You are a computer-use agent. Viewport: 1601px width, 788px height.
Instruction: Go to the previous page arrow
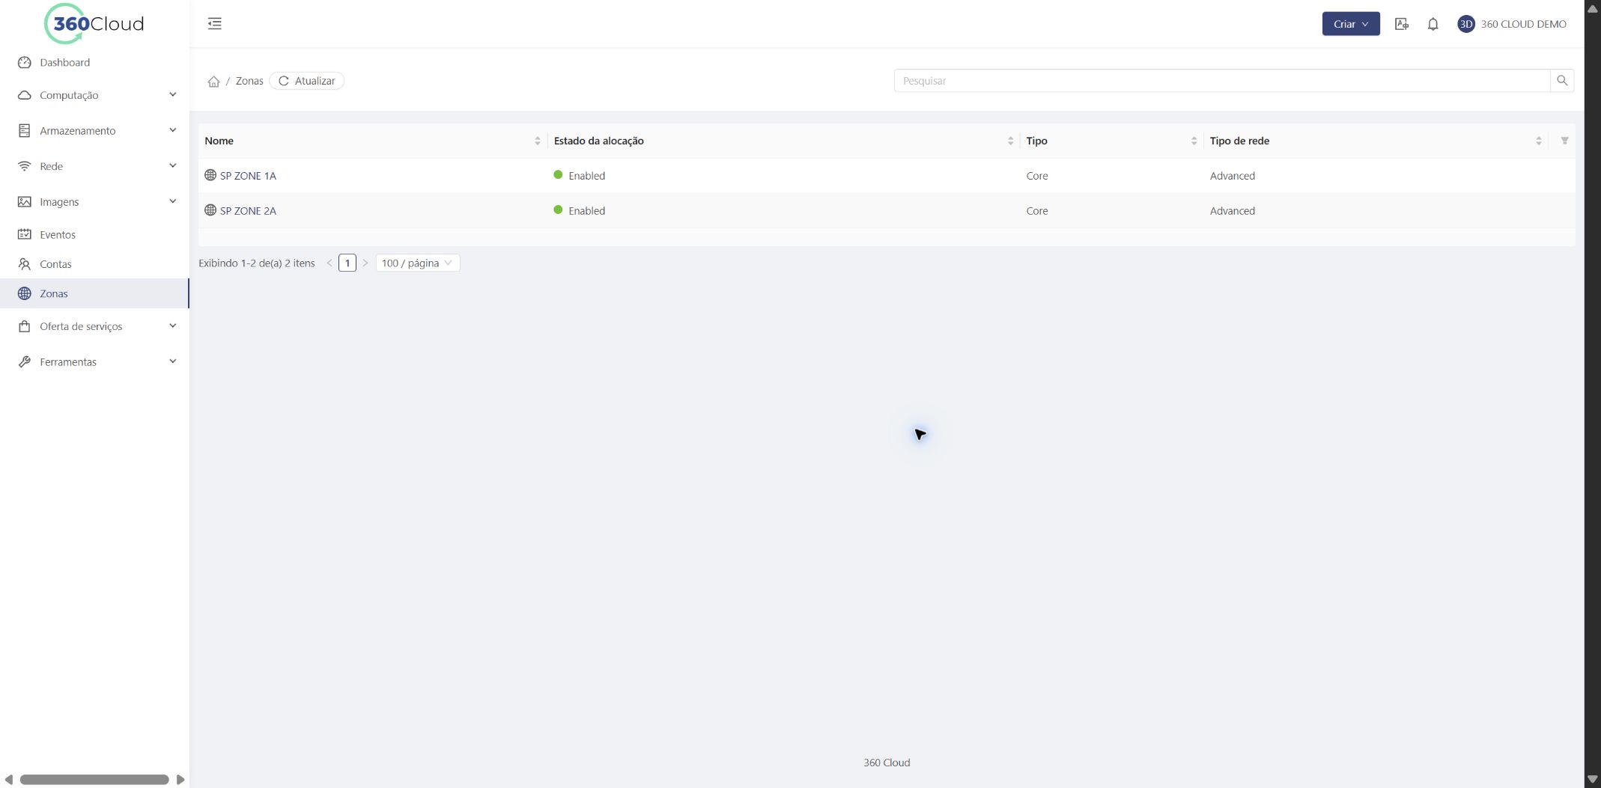[x=329, y=263]
